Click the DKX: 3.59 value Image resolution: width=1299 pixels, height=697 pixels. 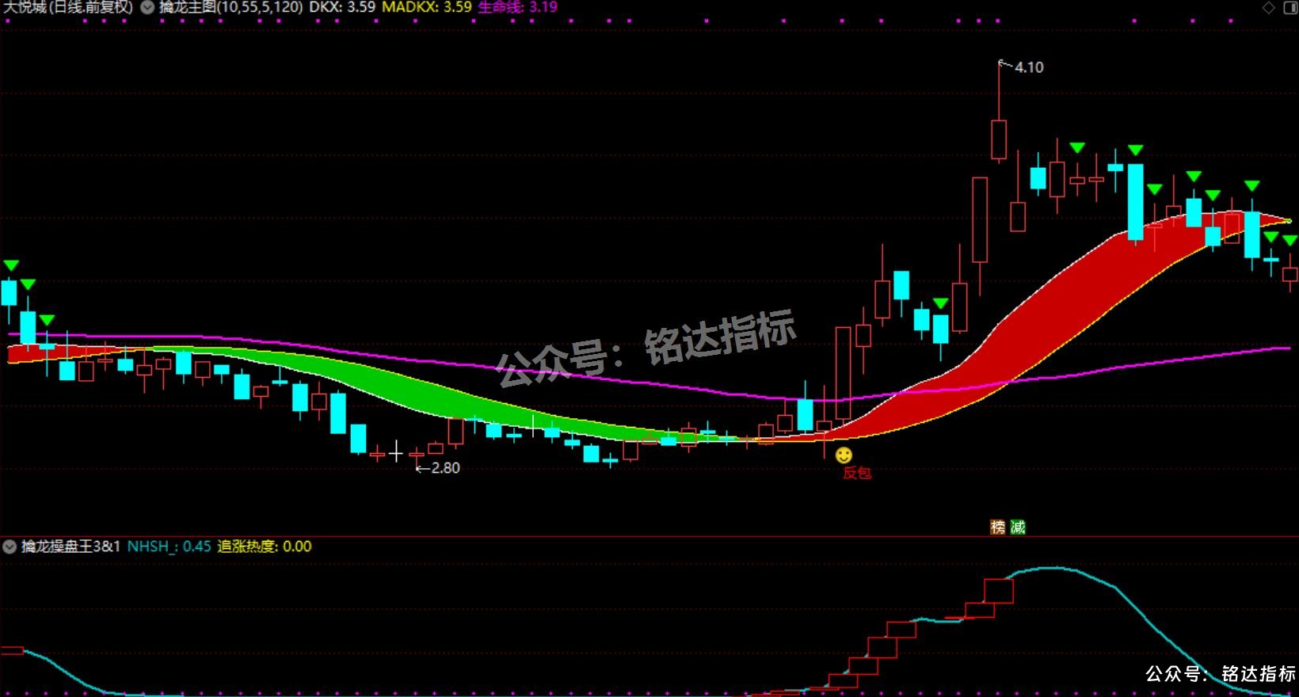[342, 7]
